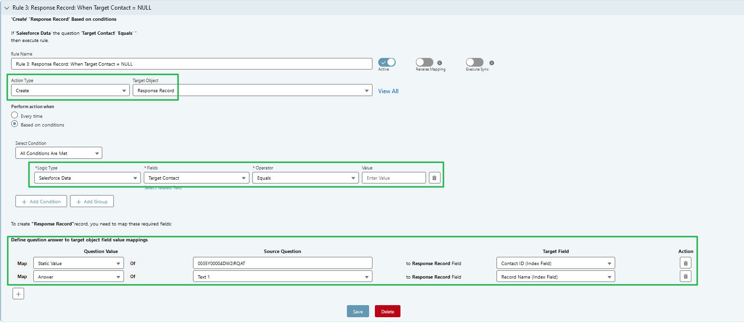Open the Operator dropdown showing Equals

[x=354, y=177]
